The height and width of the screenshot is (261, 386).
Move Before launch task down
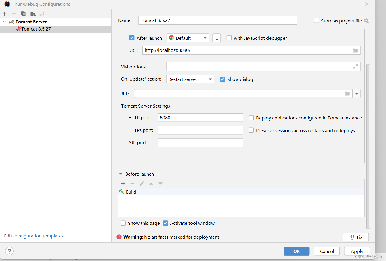(x=160, y=184)
